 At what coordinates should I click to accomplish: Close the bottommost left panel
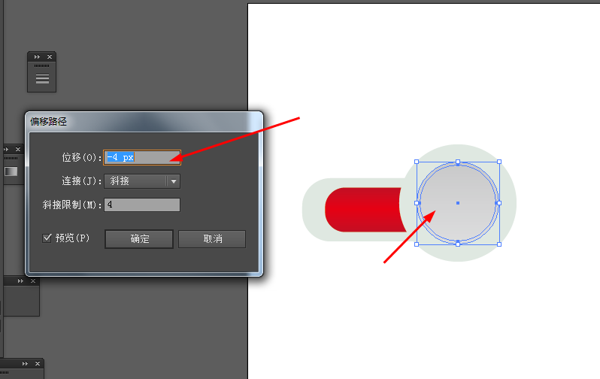pos(38,364)
